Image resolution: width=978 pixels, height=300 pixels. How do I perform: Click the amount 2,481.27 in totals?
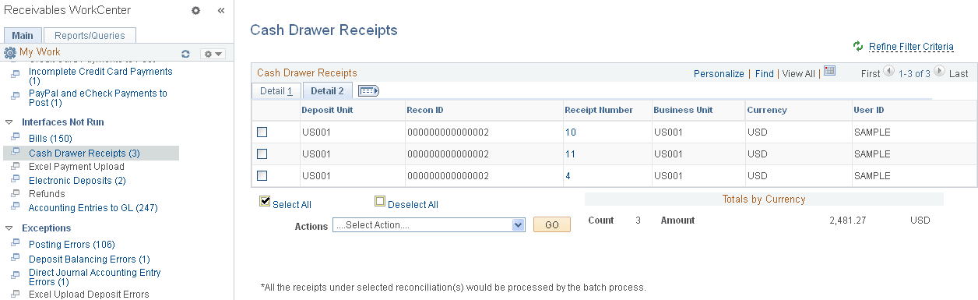tap(848, 221)
